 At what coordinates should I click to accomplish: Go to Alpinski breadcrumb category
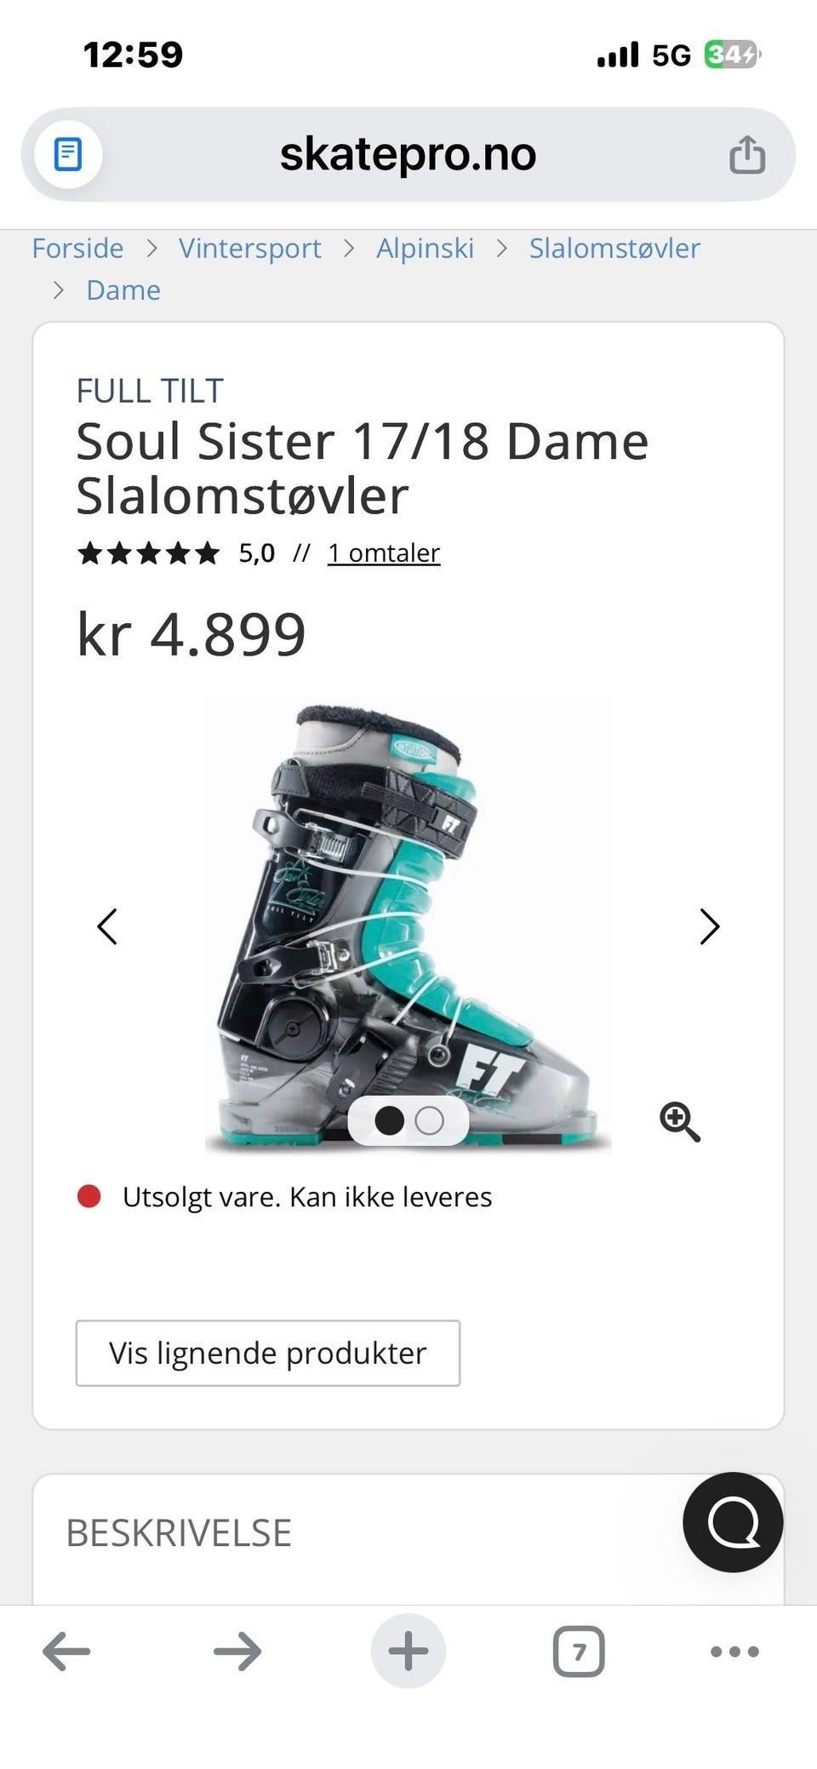point(425,248)
